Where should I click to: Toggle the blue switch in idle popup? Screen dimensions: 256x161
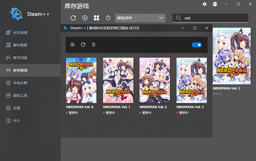pyautogui.click(x=197, y=45)
